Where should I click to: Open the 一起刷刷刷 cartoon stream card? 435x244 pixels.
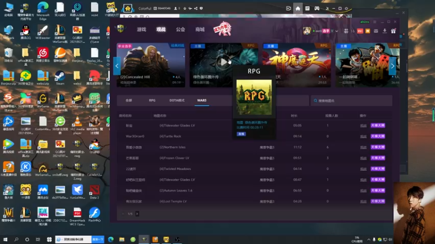coord(368,65)
